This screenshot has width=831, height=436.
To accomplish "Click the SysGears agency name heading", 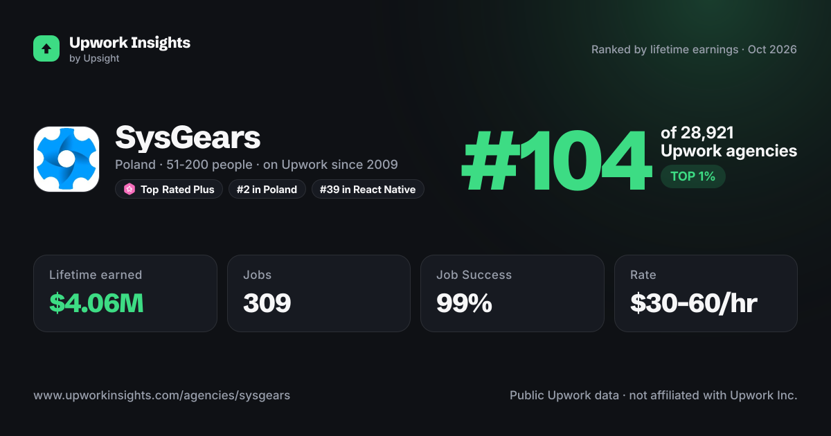I will 188,138.
